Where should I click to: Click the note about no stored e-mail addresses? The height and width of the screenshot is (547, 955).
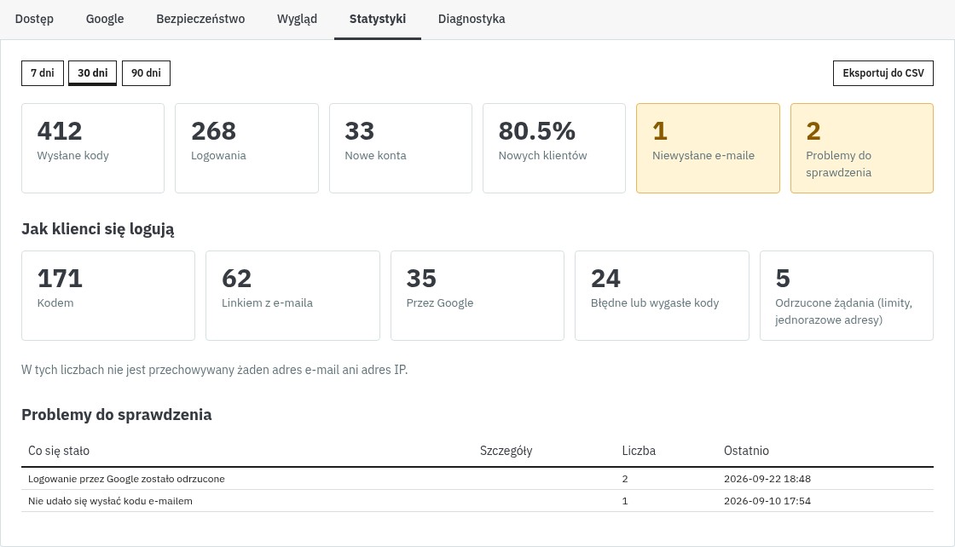[214, 370]
